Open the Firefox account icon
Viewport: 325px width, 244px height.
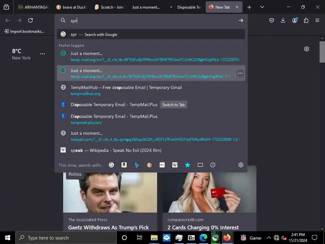pos(295,20)
